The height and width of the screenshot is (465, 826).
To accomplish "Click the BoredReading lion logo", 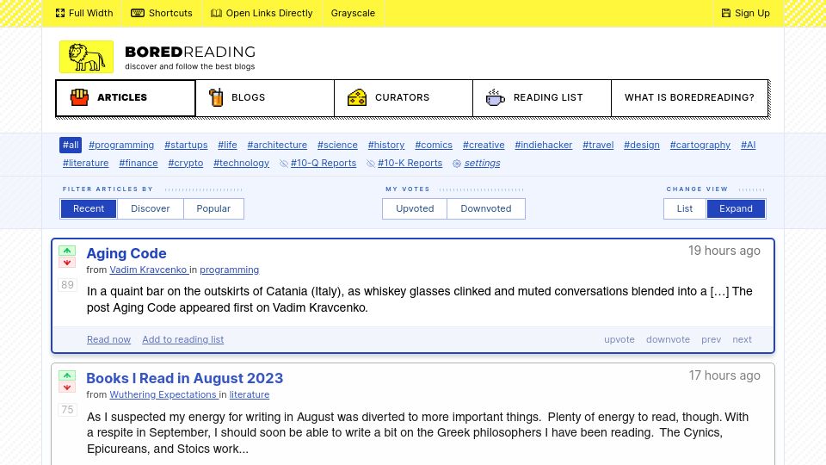I will (x=86, y=57).
